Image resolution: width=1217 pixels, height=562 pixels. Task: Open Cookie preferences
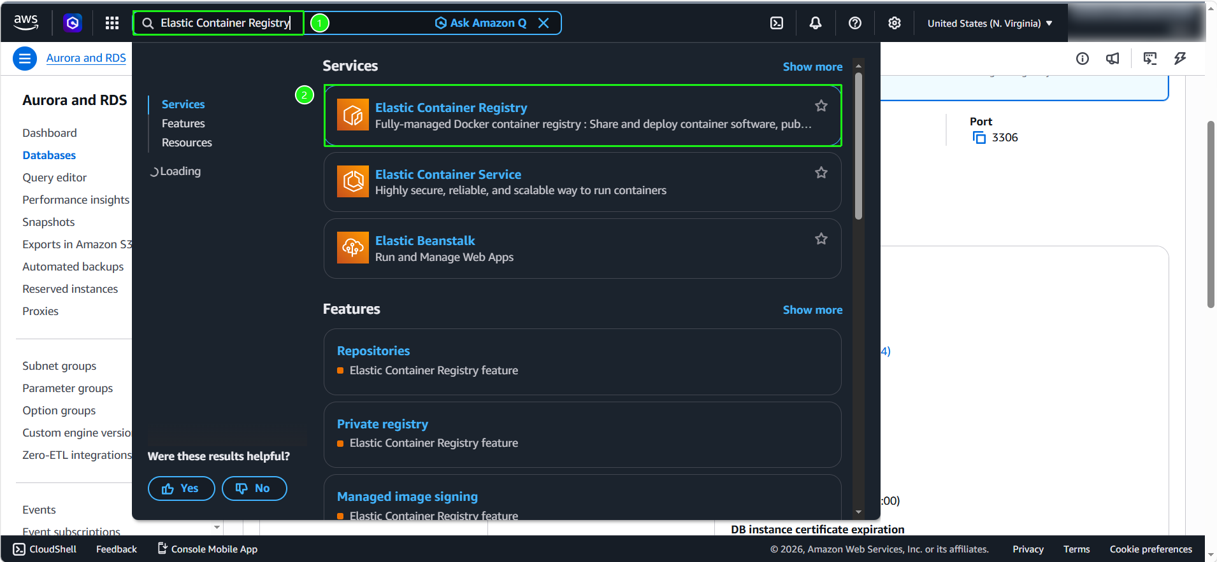tap(1151, 549)
